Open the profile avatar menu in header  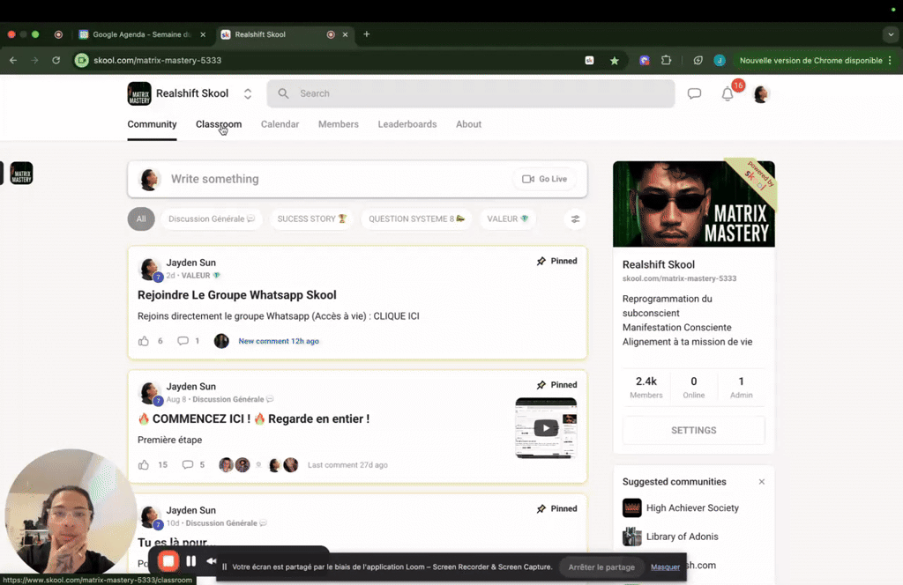coord(761,93)
